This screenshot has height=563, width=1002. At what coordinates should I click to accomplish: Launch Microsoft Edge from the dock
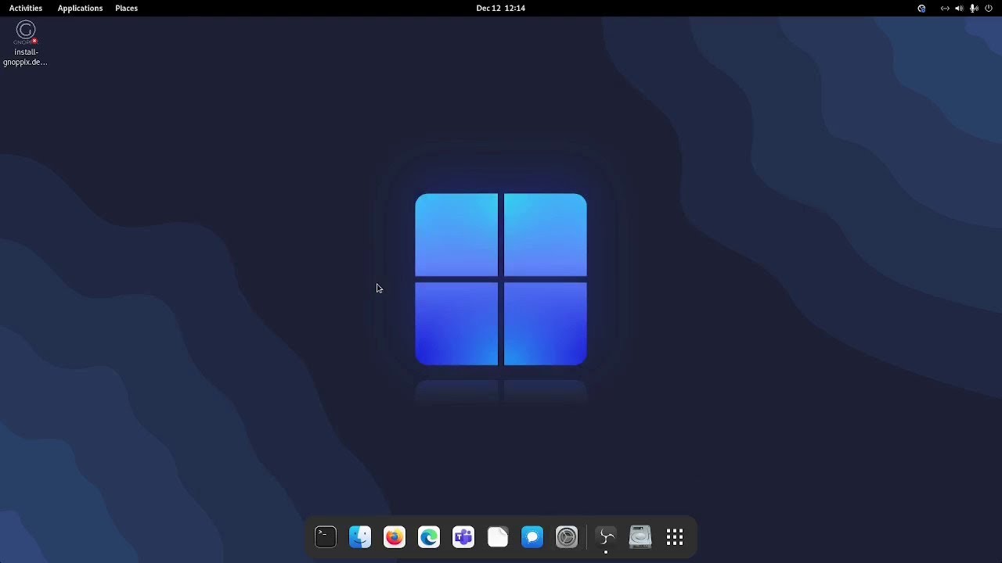[x=429, y=537]
